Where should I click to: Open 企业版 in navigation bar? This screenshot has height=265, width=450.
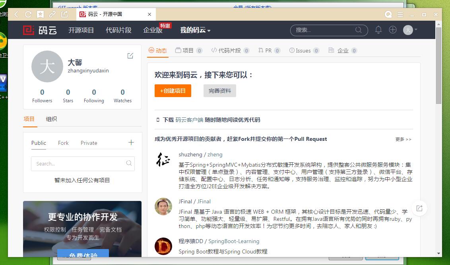coord(153,30)
